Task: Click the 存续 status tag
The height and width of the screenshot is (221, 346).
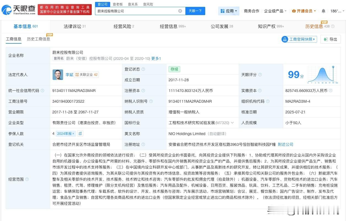Action: click(174, 69)
